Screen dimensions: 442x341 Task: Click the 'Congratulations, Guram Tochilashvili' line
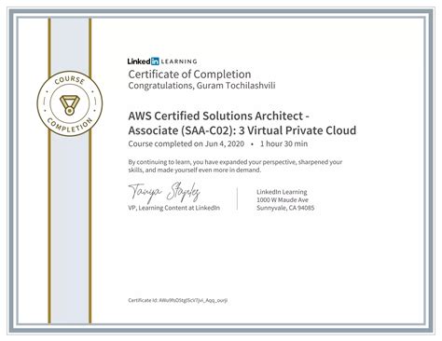201,86
